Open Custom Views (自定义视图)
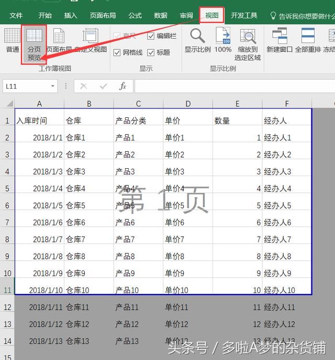This screenshot has height=360, width=335. coord(91,40)
